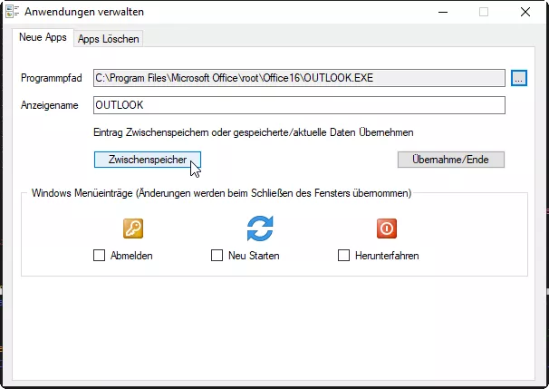Open file browser via the "..." button

coord(518,78)
